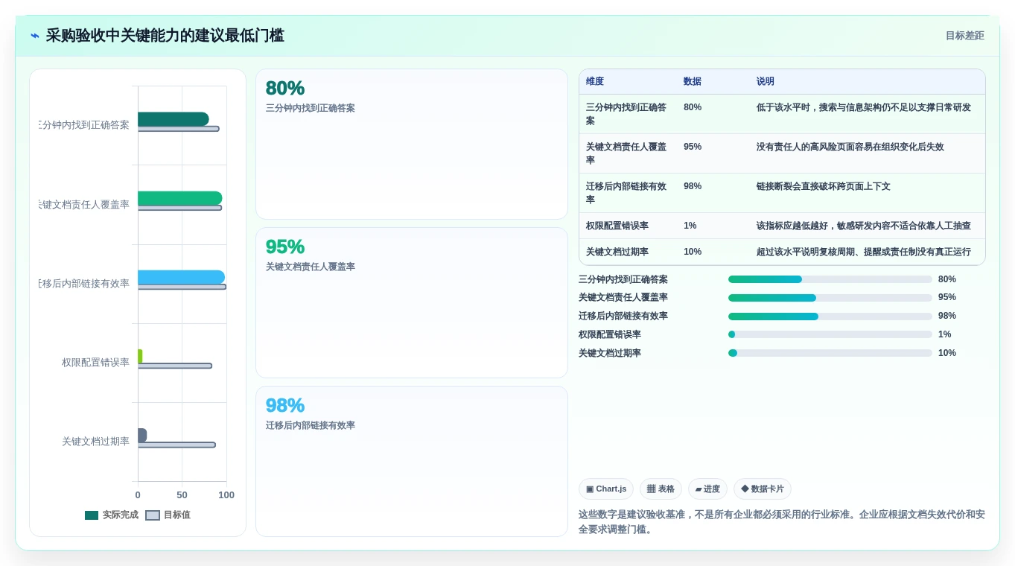Click the 维度 column header
Image resolution: width=1015 pixels, height=566 pixels.
point(595,81)
